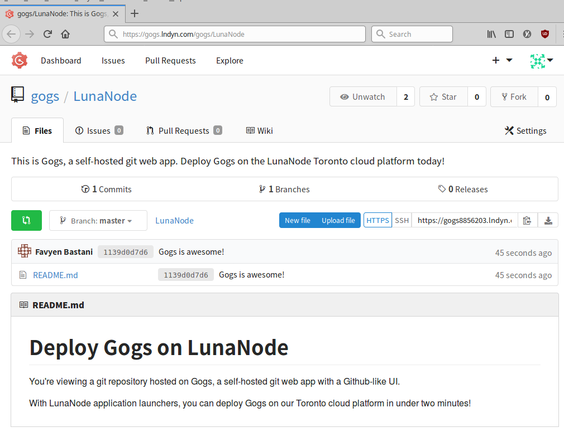Close the gogs/LunaNode browser tab
Image resolution: width=564 pixels, height=432 pixels.
(x=116, y=14)
